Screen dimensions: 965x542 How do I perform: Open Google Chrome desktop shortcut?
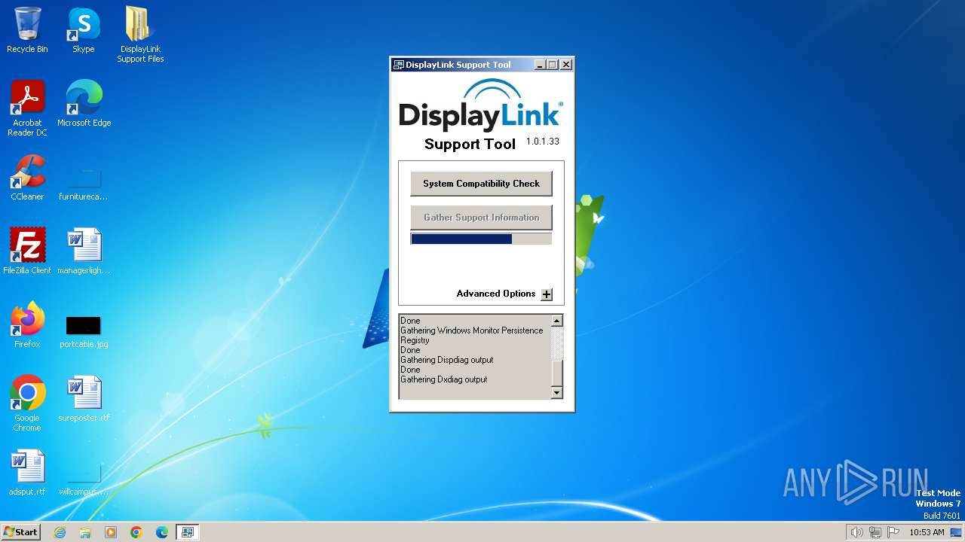(x=27, y=403)
